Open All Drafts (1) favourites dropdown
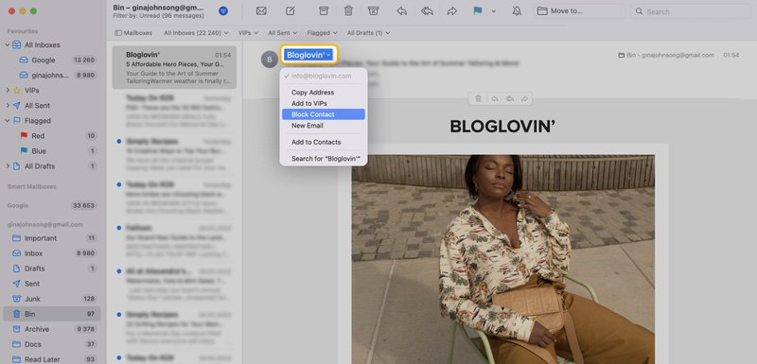The image size is (757, 364). click(x=368, y=33)
